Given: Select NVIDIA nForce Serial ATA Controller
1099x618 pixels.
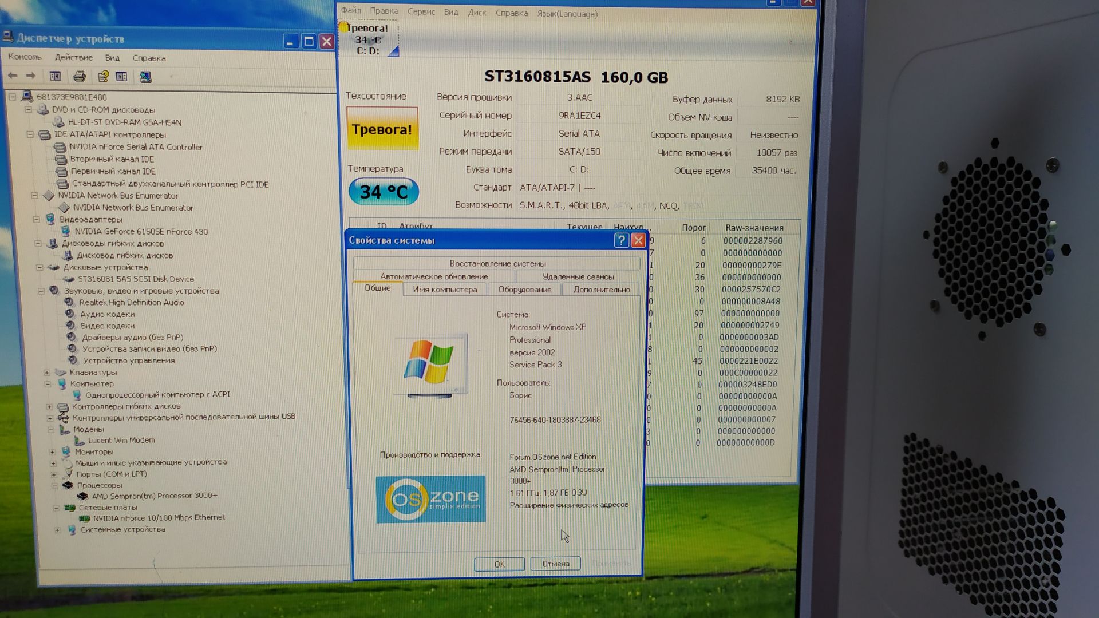Looking at the screenshot, I should click(x=136, y=147).
